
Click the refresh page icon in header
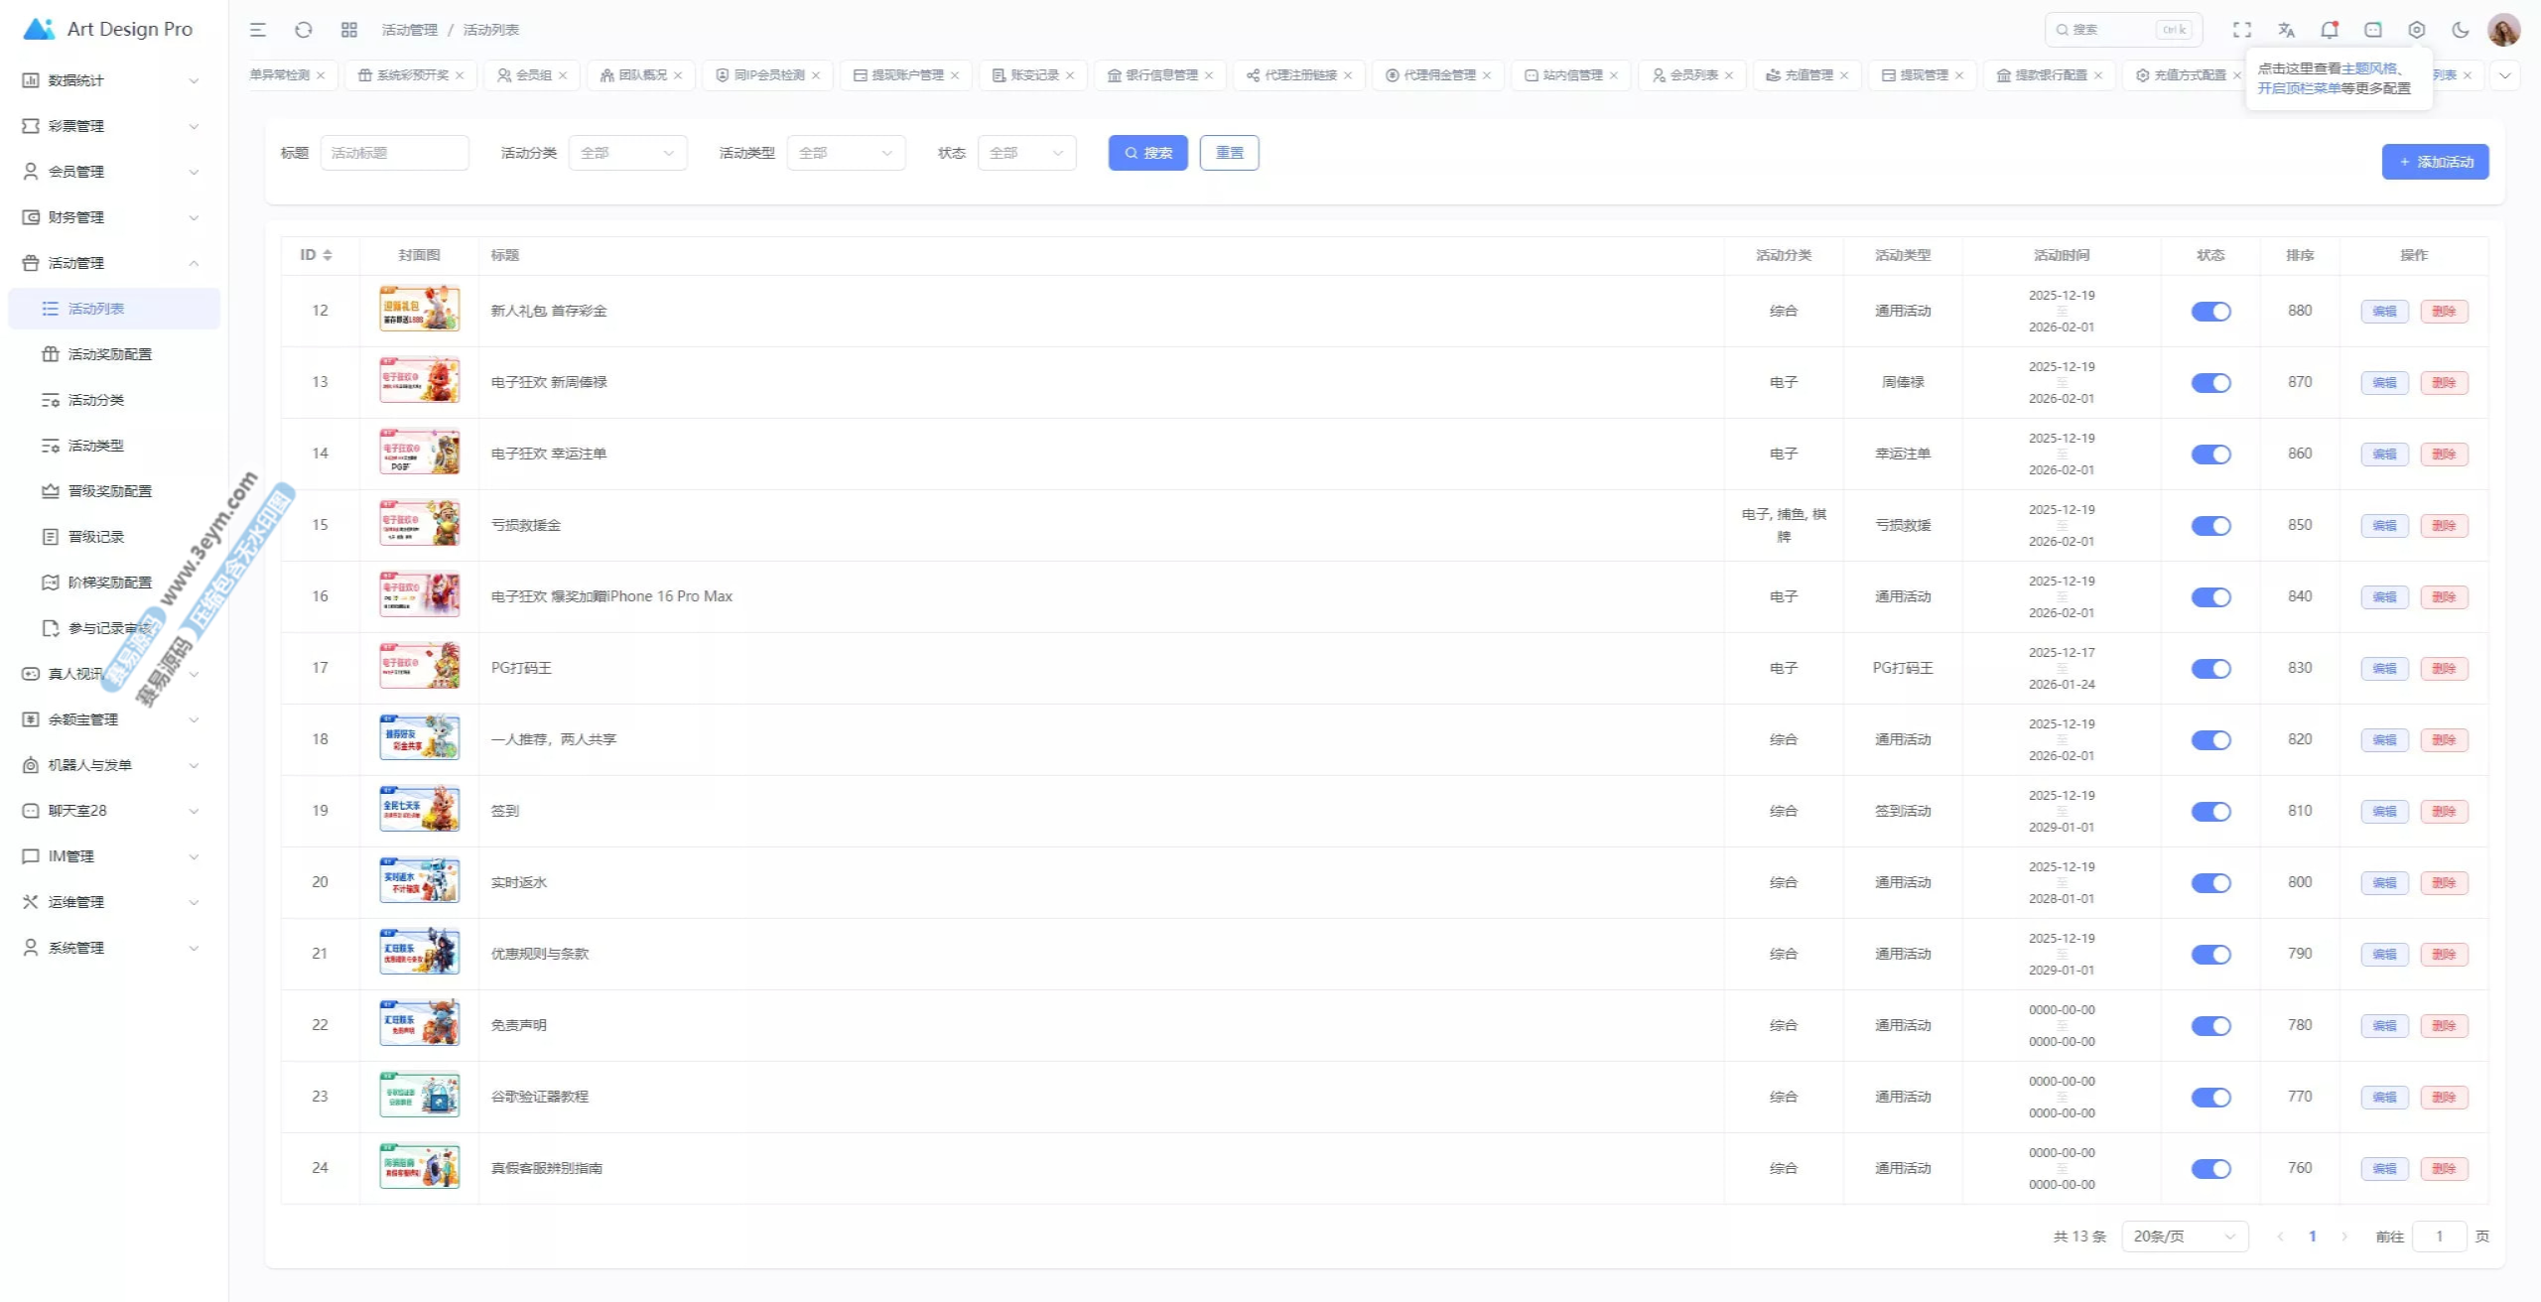point(304,30)
